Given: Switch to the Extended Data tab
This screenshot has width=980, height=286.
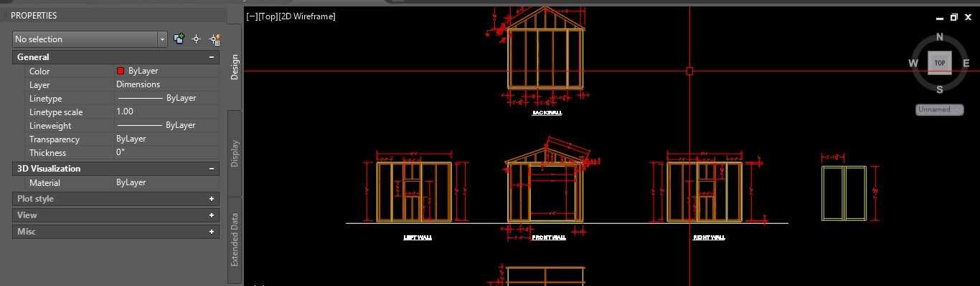Looking at the screenshot, I should 235,240.
